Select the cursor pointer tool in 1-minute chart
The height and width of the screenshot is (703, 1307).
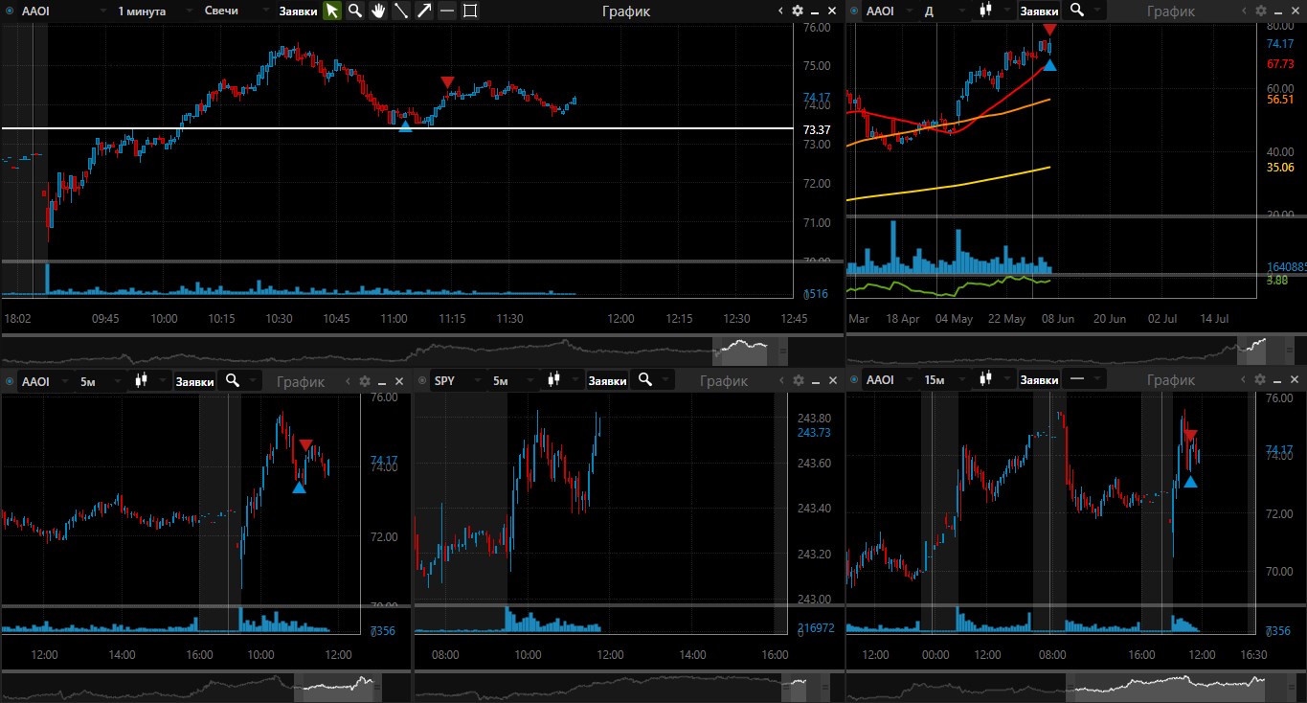[x=331, y=11]
